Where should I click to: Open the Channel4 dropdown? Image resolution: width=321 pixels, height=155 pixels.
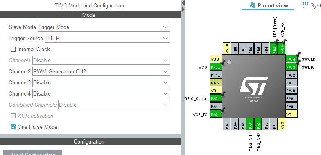point(101,93)
